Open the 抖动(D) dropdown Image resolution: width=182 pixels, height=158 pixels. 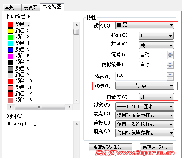(156, 36)
